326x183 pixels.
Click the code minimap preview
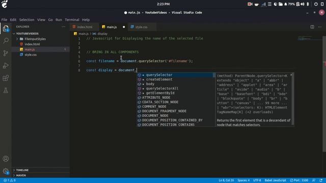click(309, 38)
